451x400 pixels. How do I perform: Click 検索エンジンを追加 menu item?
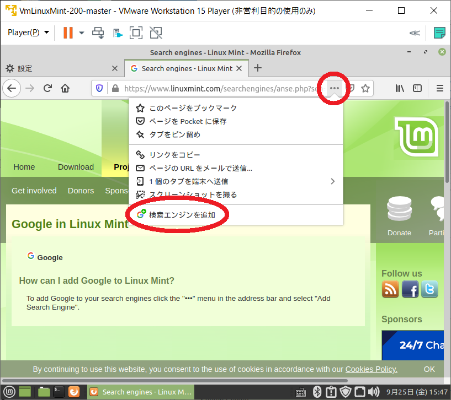pos(236,215)
